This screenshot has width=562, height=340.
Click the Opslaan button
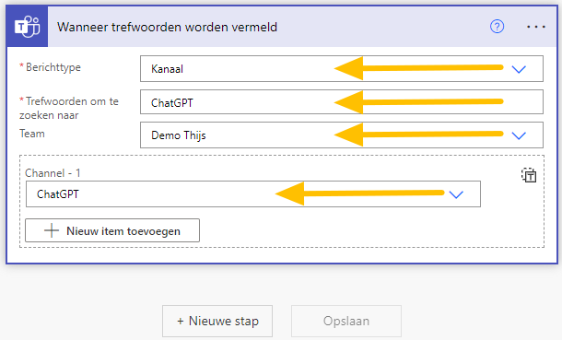coord(346,321)
